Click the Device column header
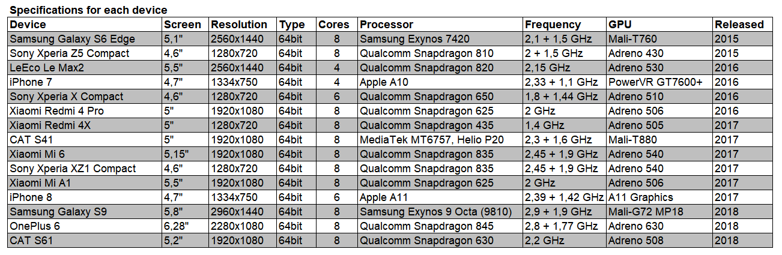Viewport: 782px width, 255px height. pos(85,25)
